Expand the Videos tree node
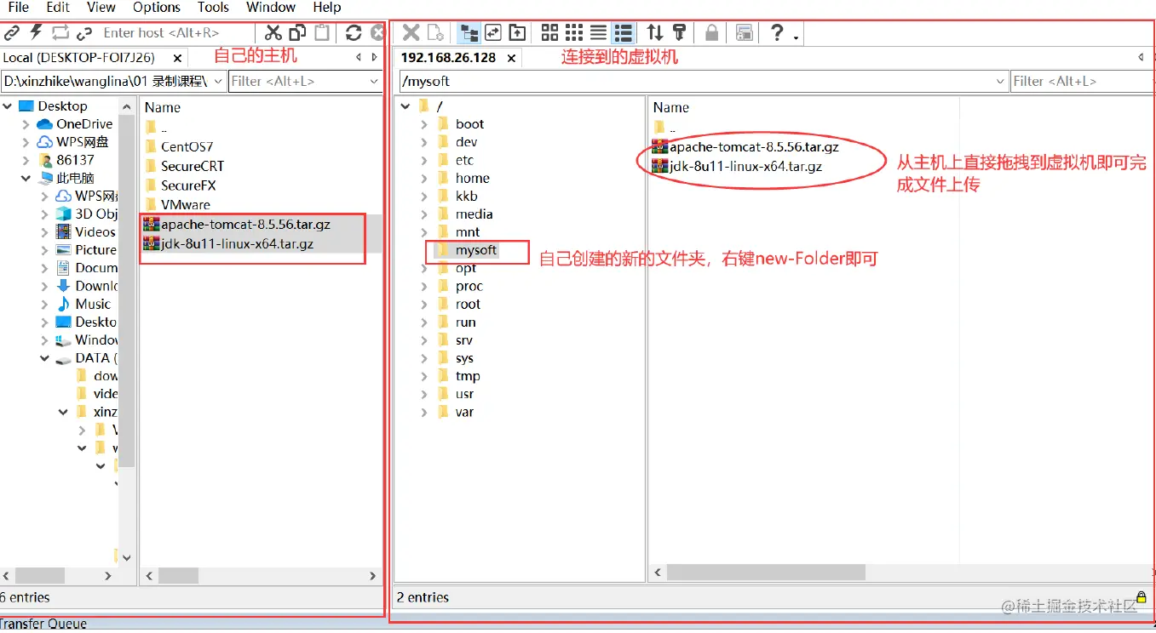 pyautogui.click(x=44, y=232)
